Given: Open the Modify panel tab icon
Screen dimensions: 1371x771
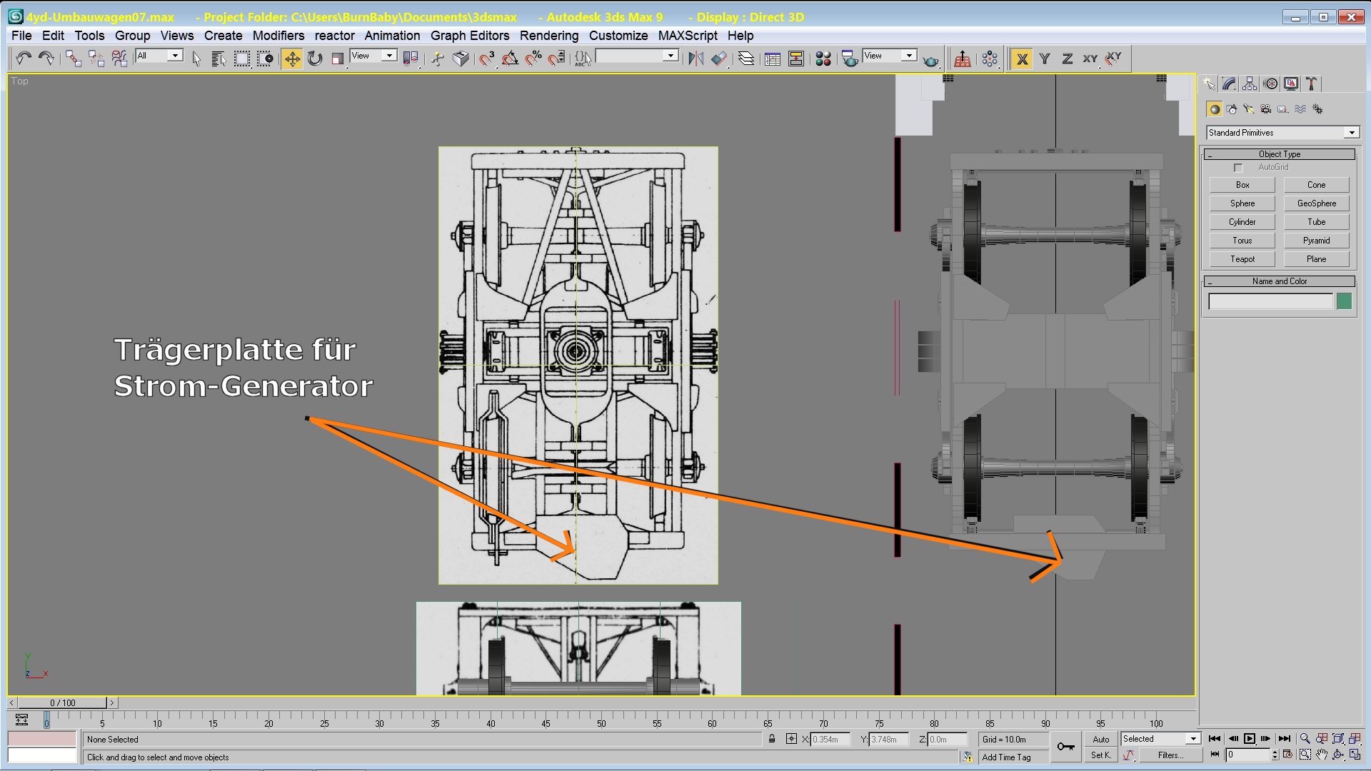Looking at the screenshot, I should click(x=1229, y=84).
